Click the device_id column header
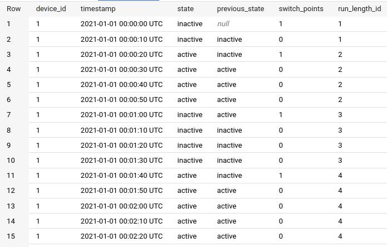This screenshot has height=247, width=387. click(x=51, y=9)
